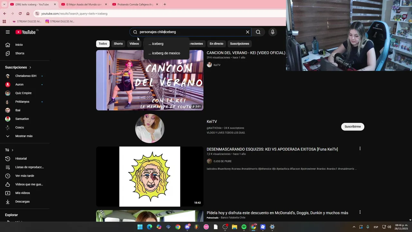Open the bookmarks apps grid
The width and height of the screenshot is (412, 232).
tap(4, 22)
